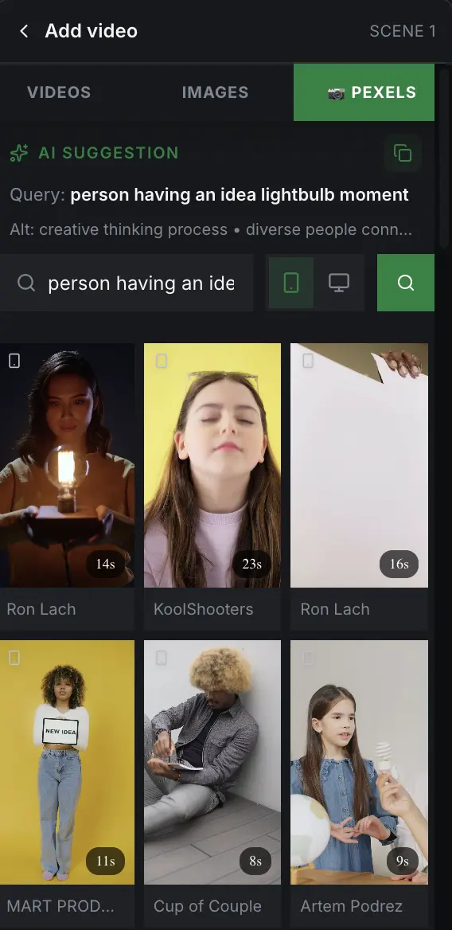Click magnifier icon inside search field
This screenshot has width=452, height=930.
coord(26,283)
